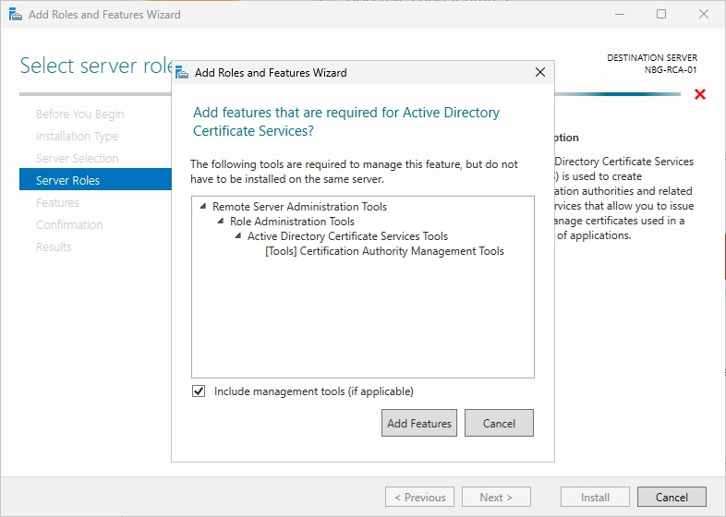Select the Installation Type step
Screen dimensions: 726x517
click(x=77, y=136)
